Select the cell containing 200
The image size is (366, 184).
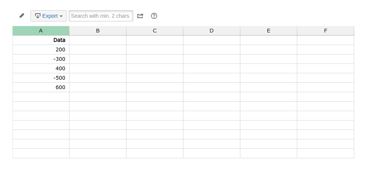pyautogui.click(x=41, y=49)
